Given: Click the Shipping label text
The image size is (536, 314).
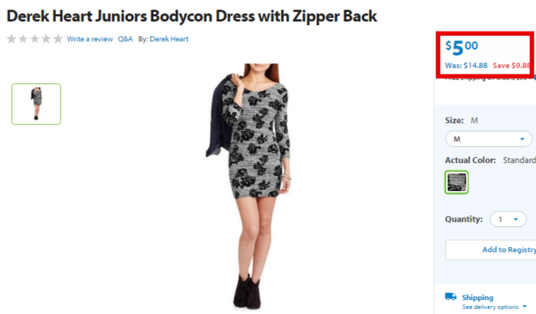Looking at the screenshot, I should (x=478, y=297).
